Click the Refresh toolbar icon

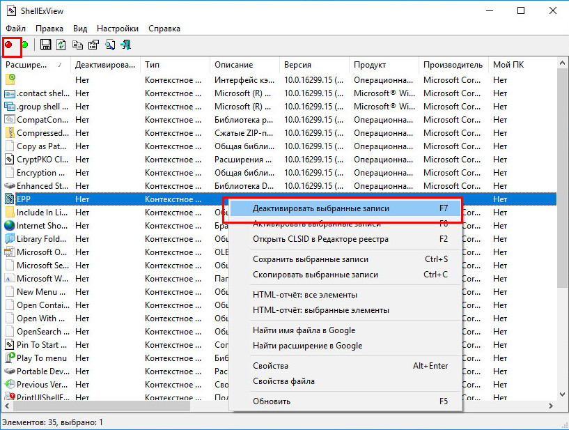61,45
